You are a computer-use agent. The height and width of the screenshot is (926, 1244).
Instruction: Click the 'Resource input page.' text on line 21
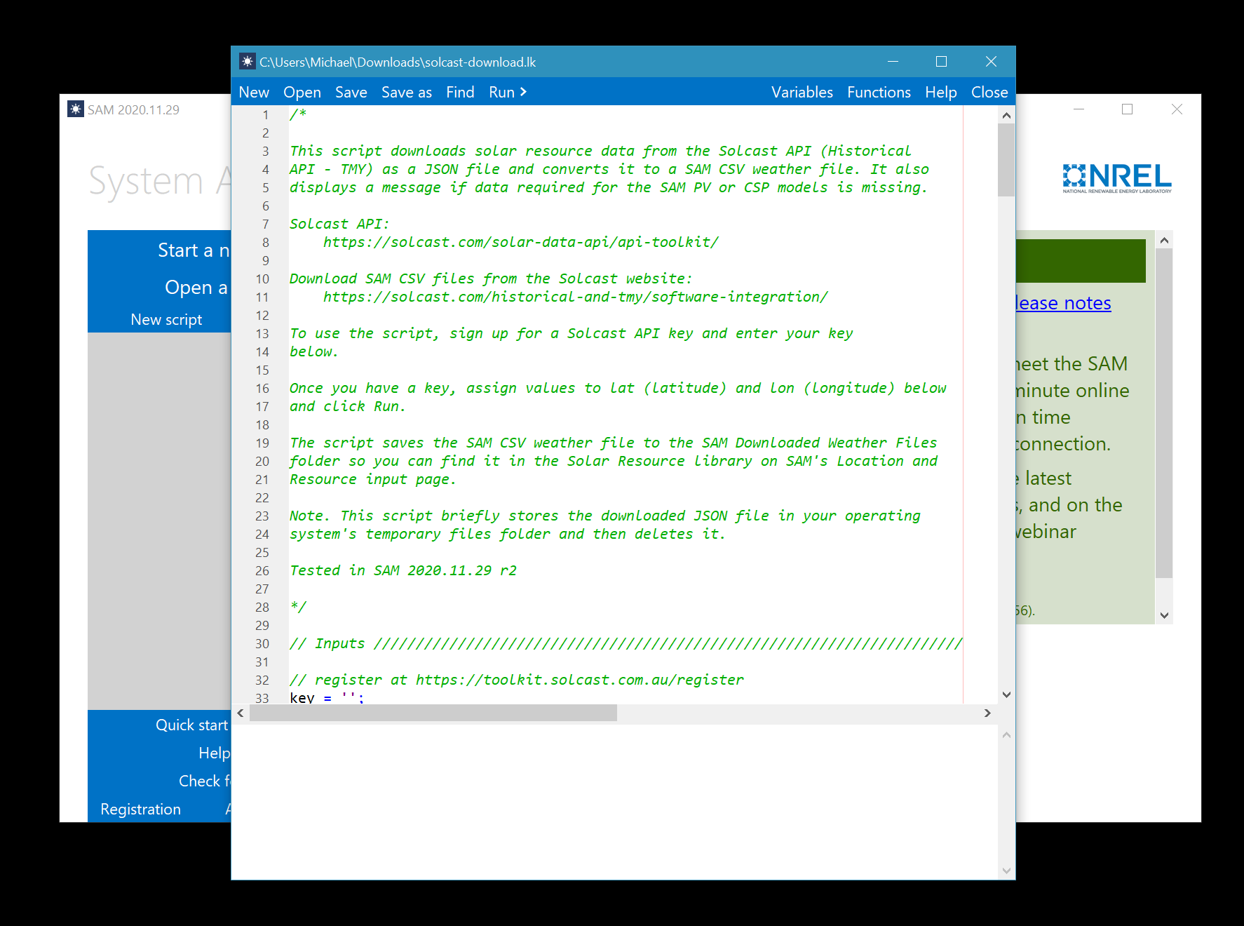click(373, 479)
